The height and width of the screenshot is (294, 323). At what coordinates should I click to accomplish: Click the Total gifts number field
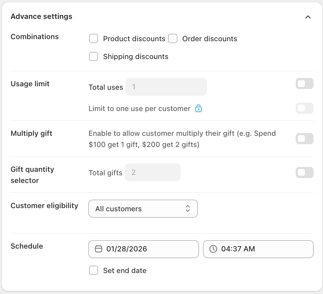(153, 172)
